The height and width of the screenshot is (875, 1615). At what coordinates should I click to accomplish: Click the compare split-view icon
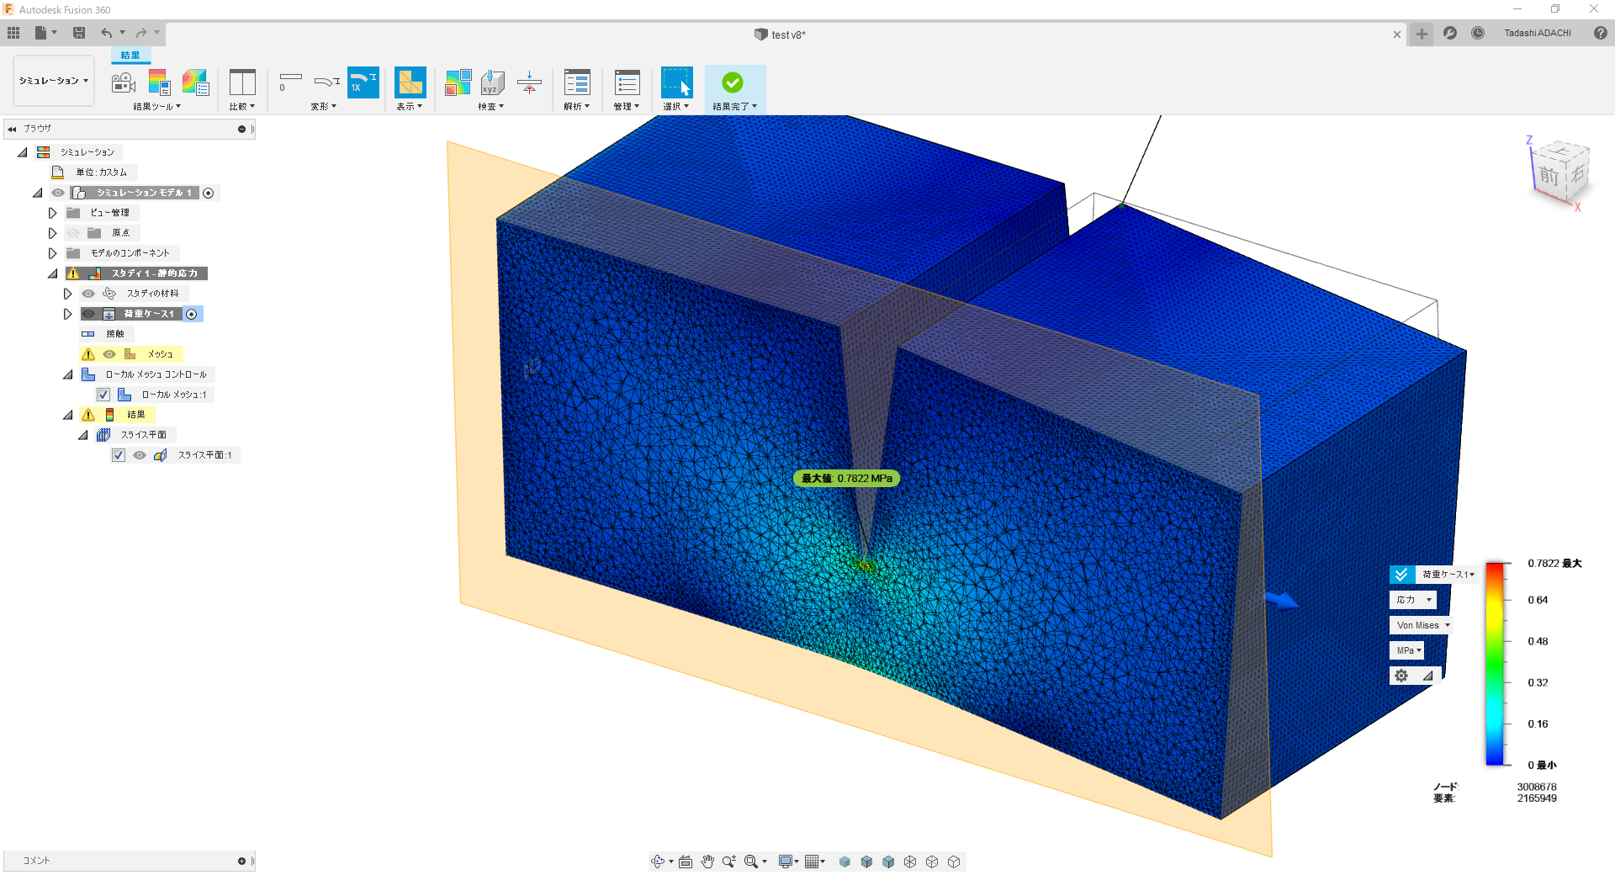(242, 82)
